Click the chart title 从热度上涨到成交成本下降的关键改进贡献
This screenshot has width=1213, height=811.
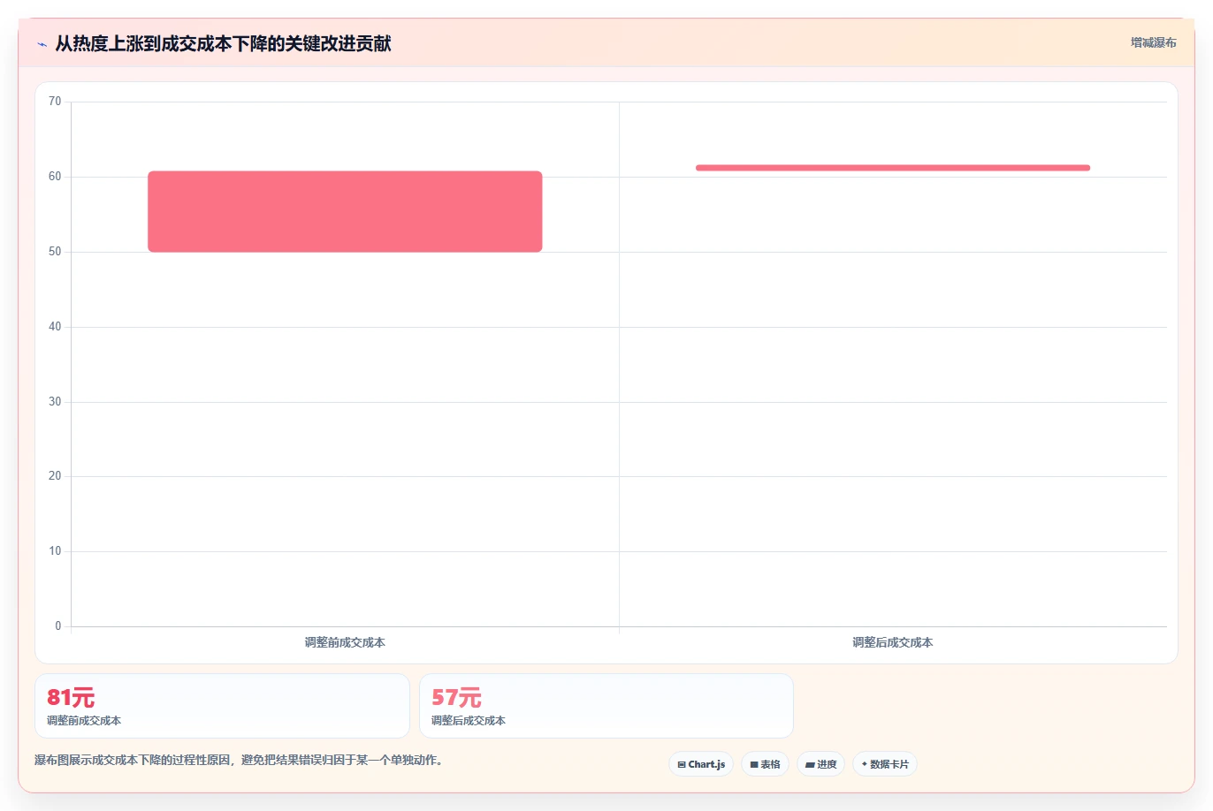[x=223, y=43]
